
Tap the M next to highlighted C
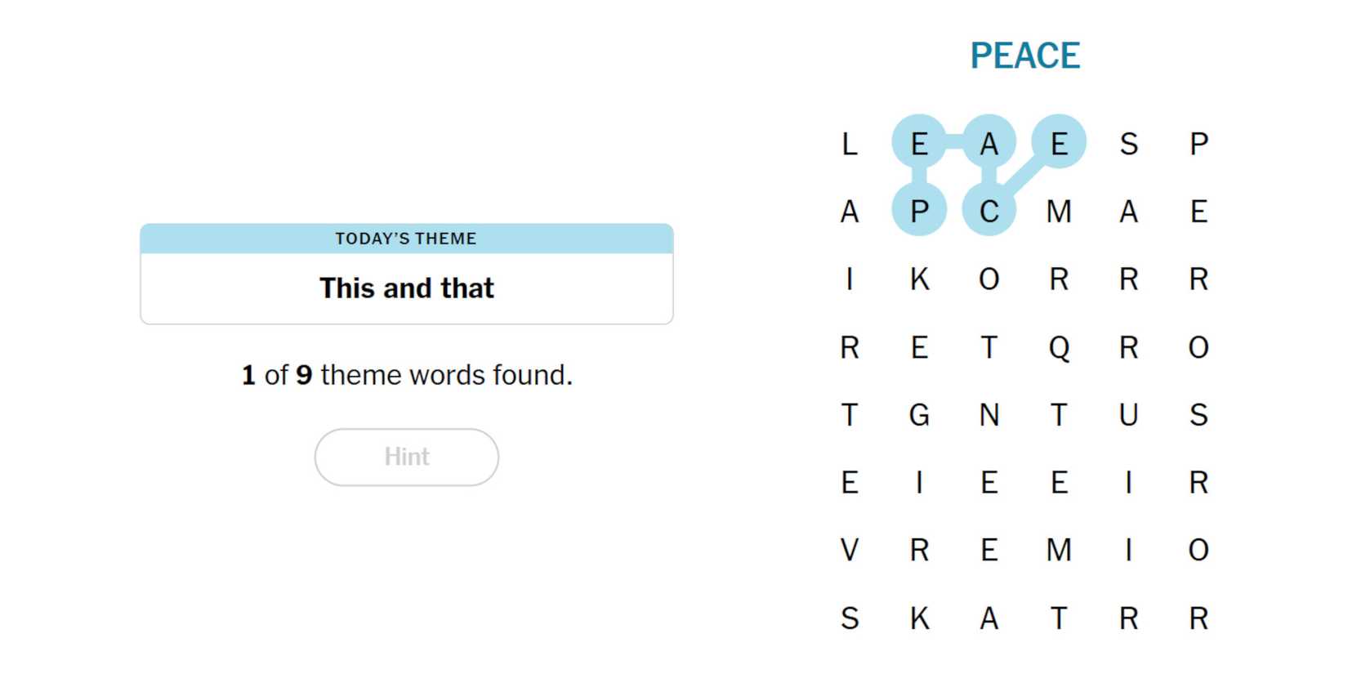coord(1059,212)
